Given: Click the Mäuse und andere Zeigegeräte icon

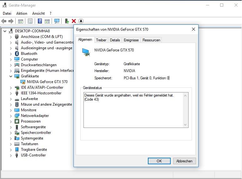Looking at the screenshot, I should (17, 104).
